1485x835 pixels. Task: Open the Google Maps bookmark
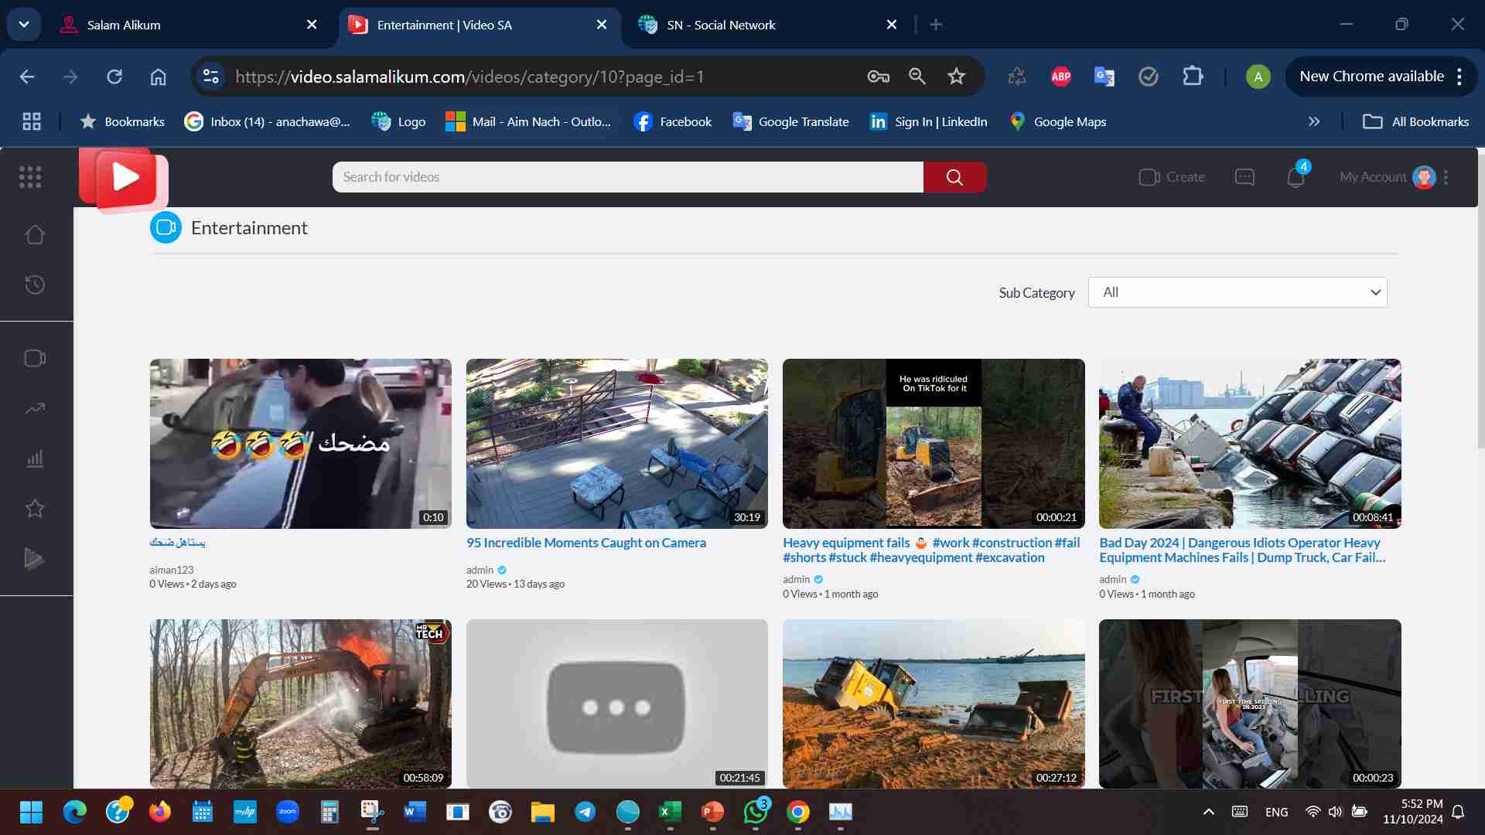coord(1058,121)
